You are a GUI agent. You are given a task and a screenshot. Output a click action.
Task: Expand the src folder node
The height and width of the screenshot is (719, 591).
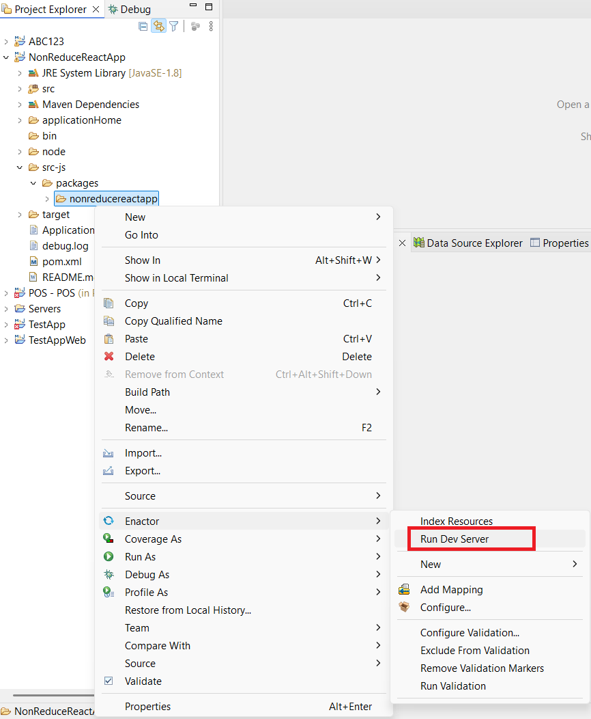20,89
